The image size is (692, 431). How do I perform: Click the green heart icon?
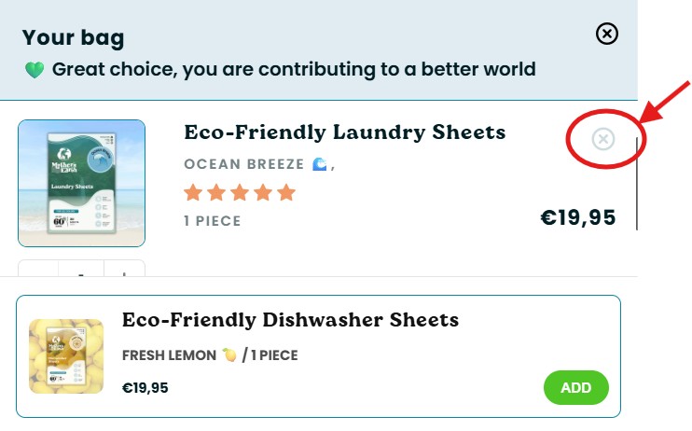click(35, 70)
